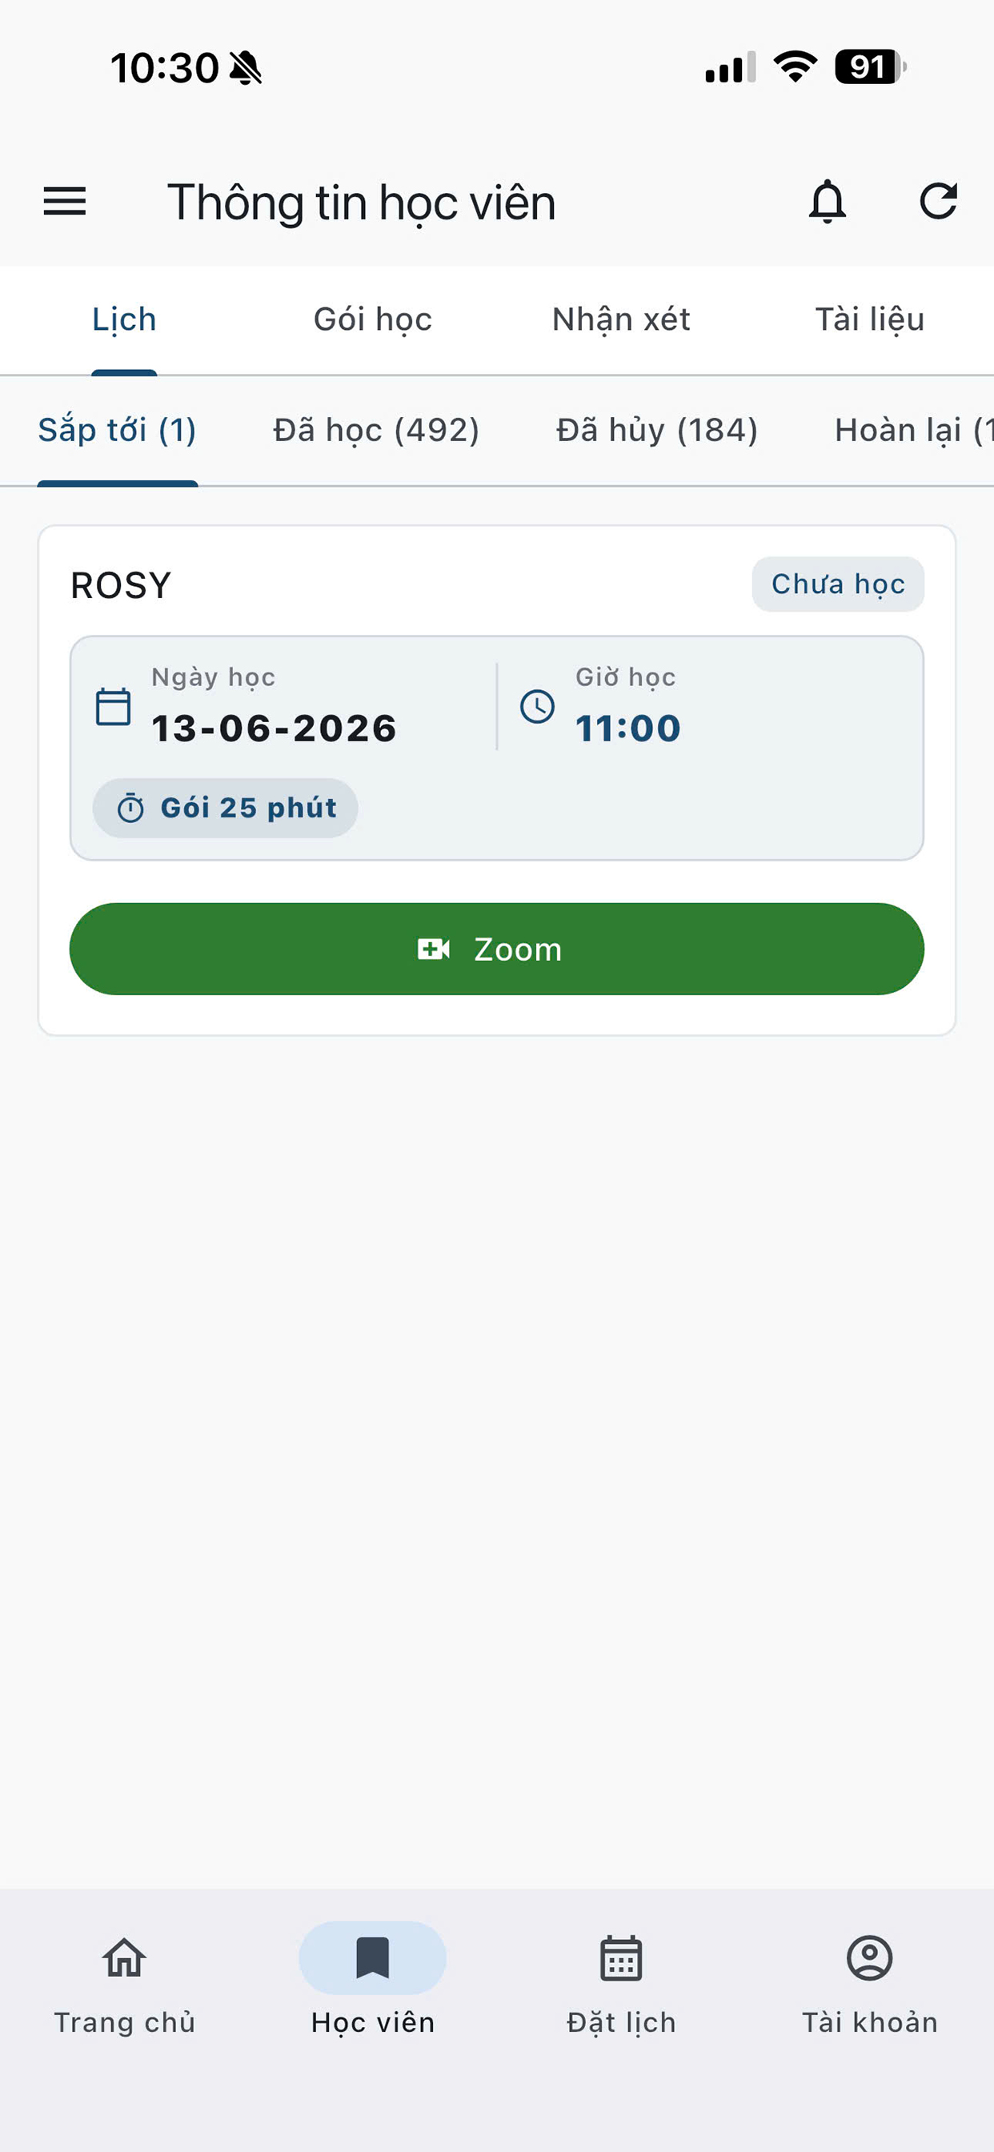
Task: Show the Hoàn lại lessons list
Action: point(914,430)
